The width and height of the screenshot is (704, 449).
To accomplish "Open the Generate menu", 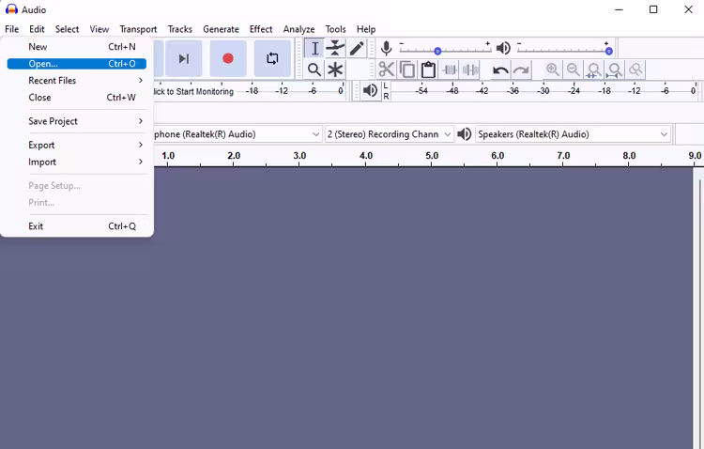I will coord(221,29).
